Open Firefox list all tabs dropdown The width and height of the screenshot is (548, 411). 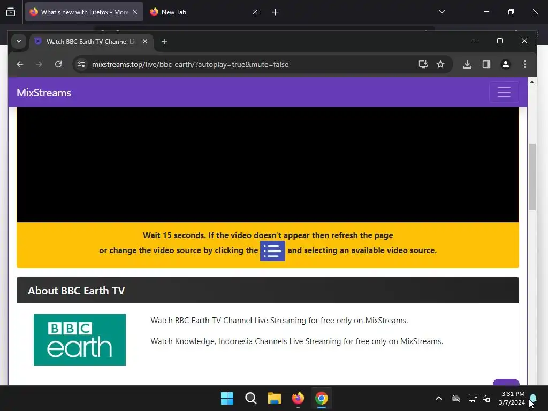coord(442,12)
